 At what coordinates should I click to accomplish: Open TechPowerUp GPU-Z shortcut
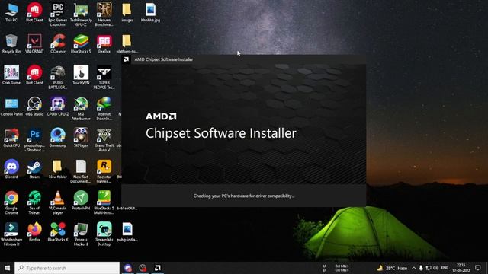pos(81,14)
